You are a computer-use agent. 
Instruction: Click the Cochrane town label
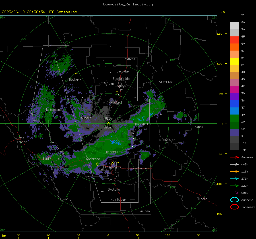click(93, 159)
